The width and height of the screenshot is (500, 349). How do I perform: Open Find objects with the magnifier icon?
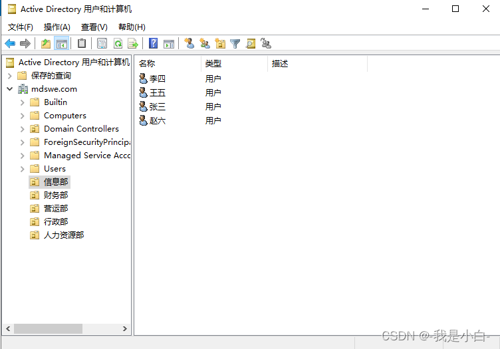click(250, 43)
